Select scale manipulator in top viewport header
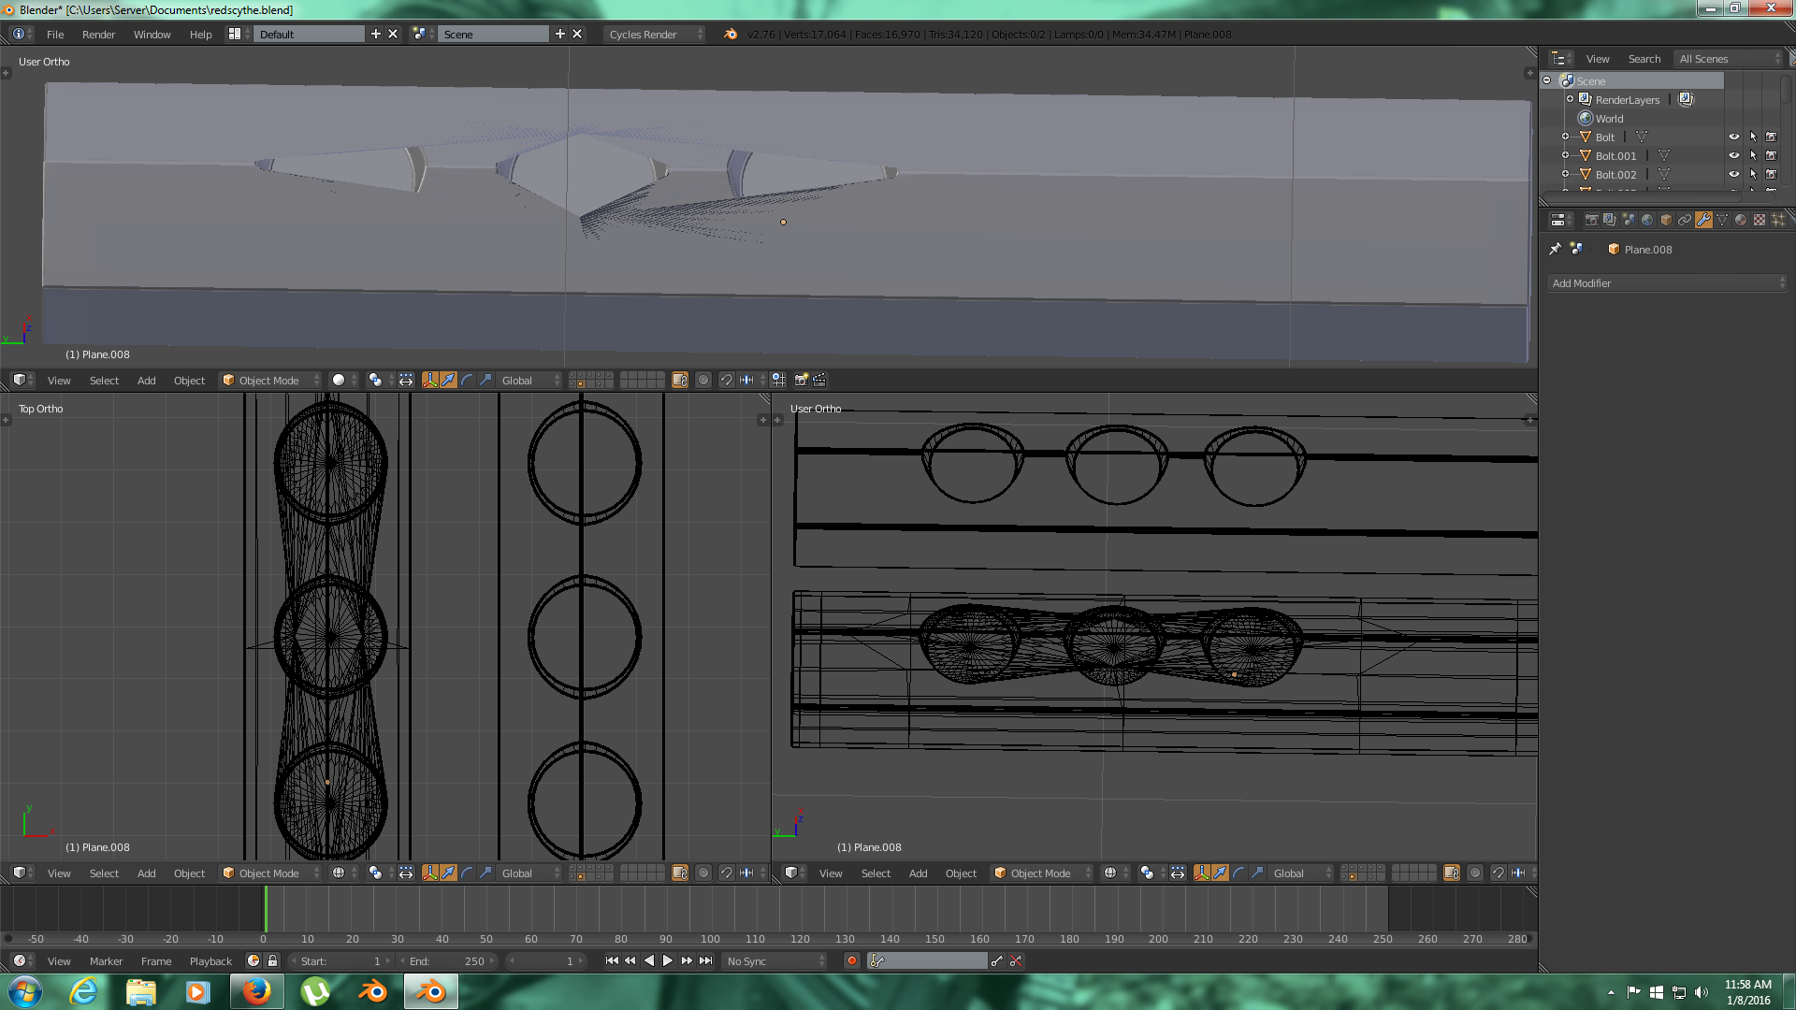The height and width of the screenshot is (1010, 1796). click(x=485, y=380)
